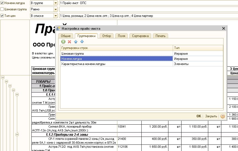Open the 'В списке' comparison dropdown
This screenshot has width=238, height=151.
point(56,16)
